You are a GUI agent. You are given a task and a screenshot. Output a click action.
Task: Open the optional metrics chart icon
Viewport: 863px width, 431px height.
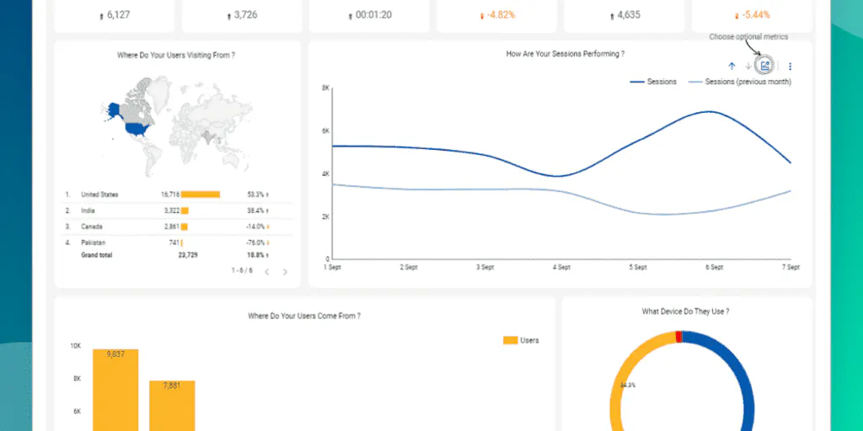pos(764,66)
